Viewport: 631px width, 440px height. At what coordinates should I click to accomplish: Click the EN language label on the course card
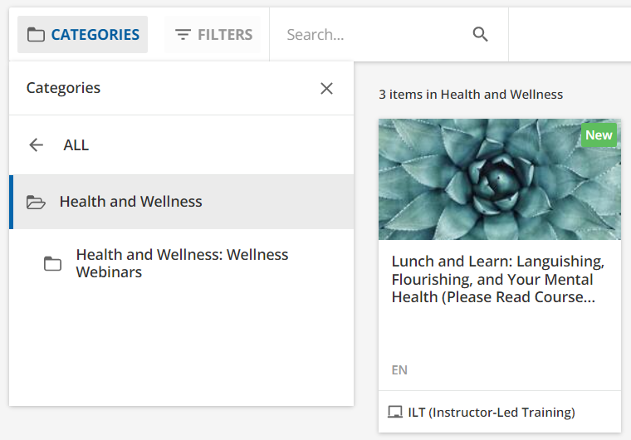tap(399, 370)
